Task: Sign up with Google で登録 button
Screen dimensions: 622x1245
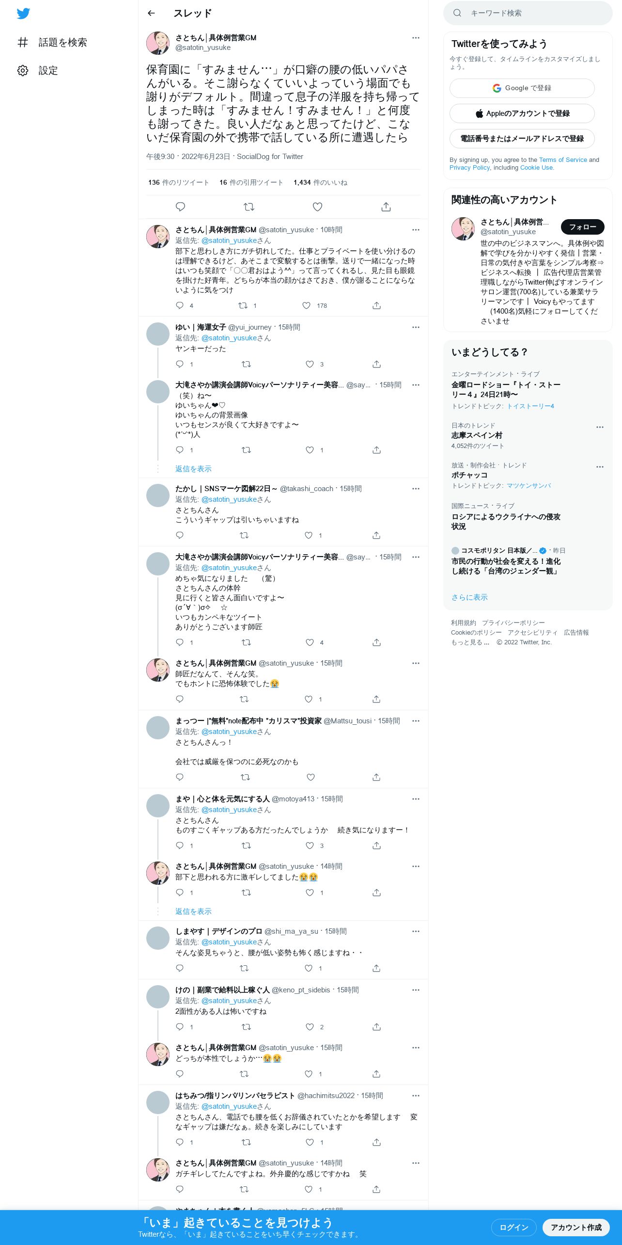Action: click(x=522, y=88)
